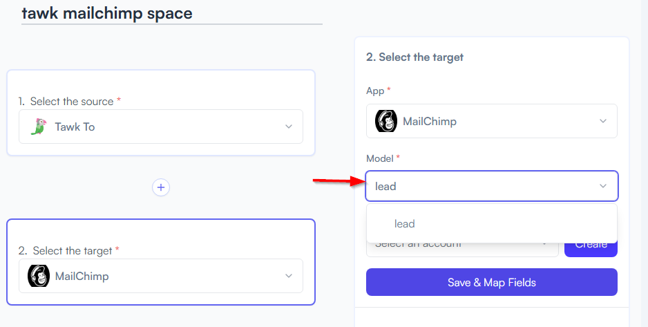The width and height of the screenshot is (648, 327).
Task: Collapse the Model dropdown chevron arrow
Action: click(x=603, y=186)
